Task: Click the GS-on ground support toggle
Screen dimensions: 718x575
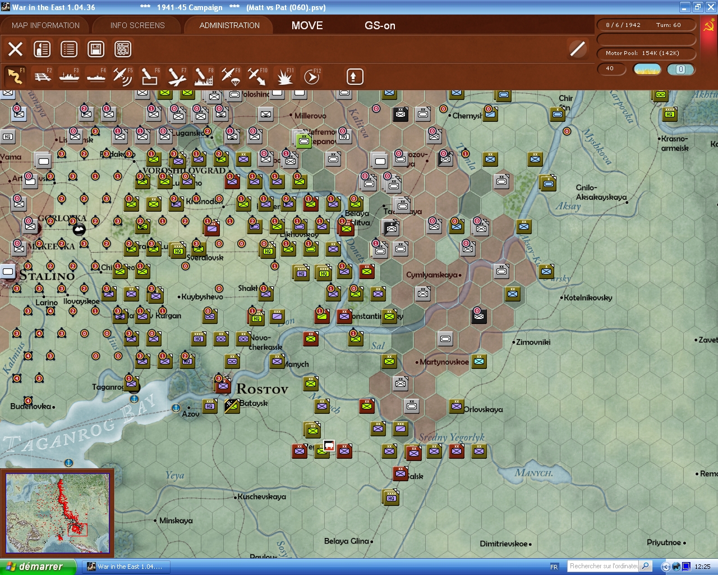Action: [380, 25]
